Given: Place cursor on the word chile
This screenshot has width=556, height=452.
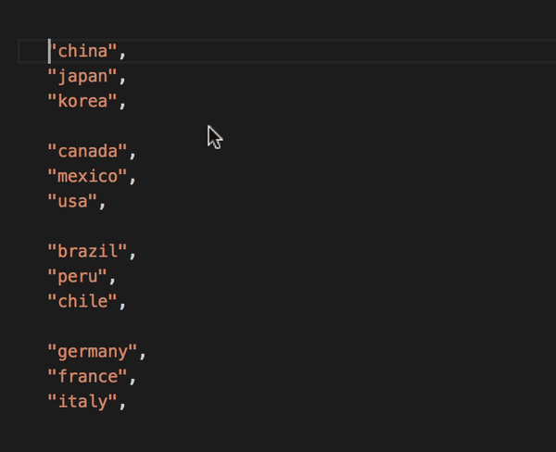Looking at the screenshot, I should pos(82,301).
